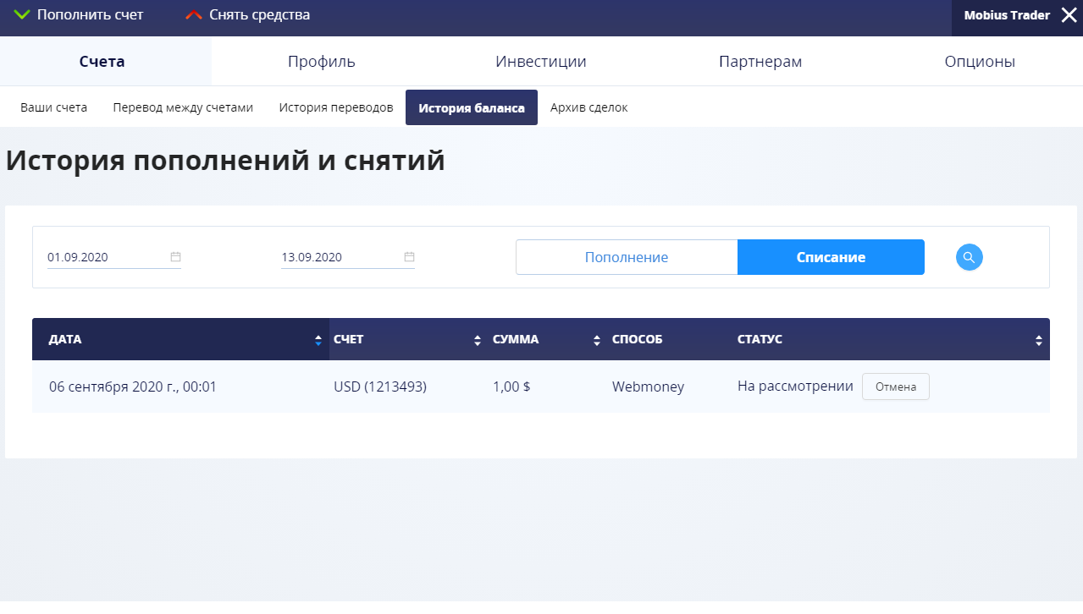
Task: Switch filter to Пополнение
Action: [x=627, y=257]
